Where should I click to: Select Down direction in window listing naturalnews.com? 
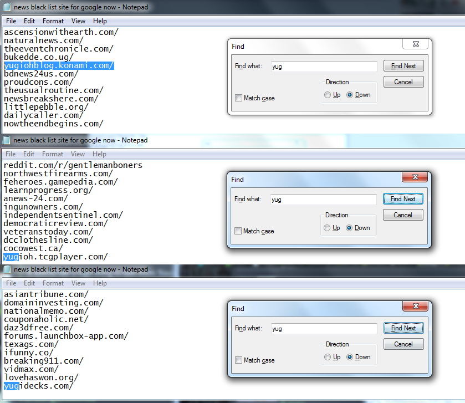(x=350, y=95)
